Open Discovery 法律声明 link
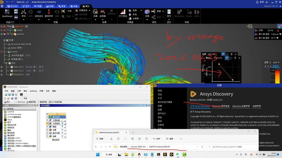This screenshot has width=282, height=158. 241,106
